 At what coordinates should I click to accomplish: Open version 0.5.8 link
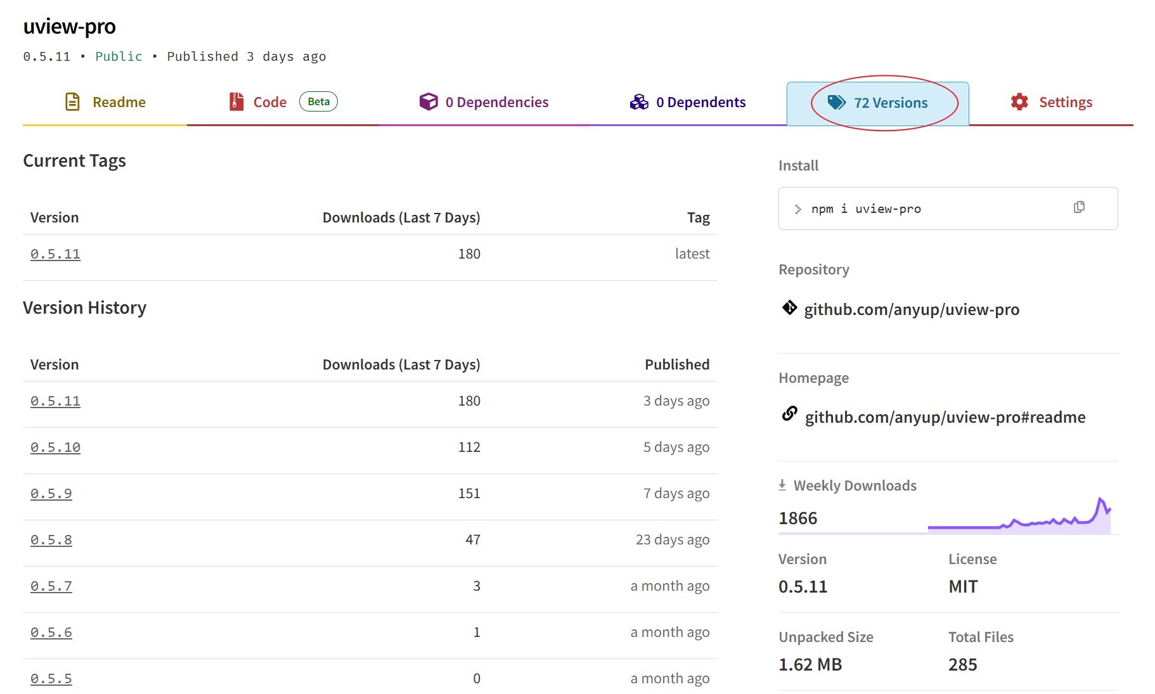[51, 540]
